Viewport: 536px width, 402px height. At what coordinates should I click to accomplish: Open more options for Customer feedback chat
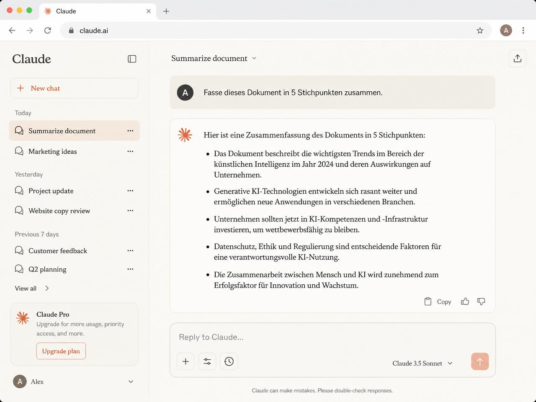(x=130, y=250)
